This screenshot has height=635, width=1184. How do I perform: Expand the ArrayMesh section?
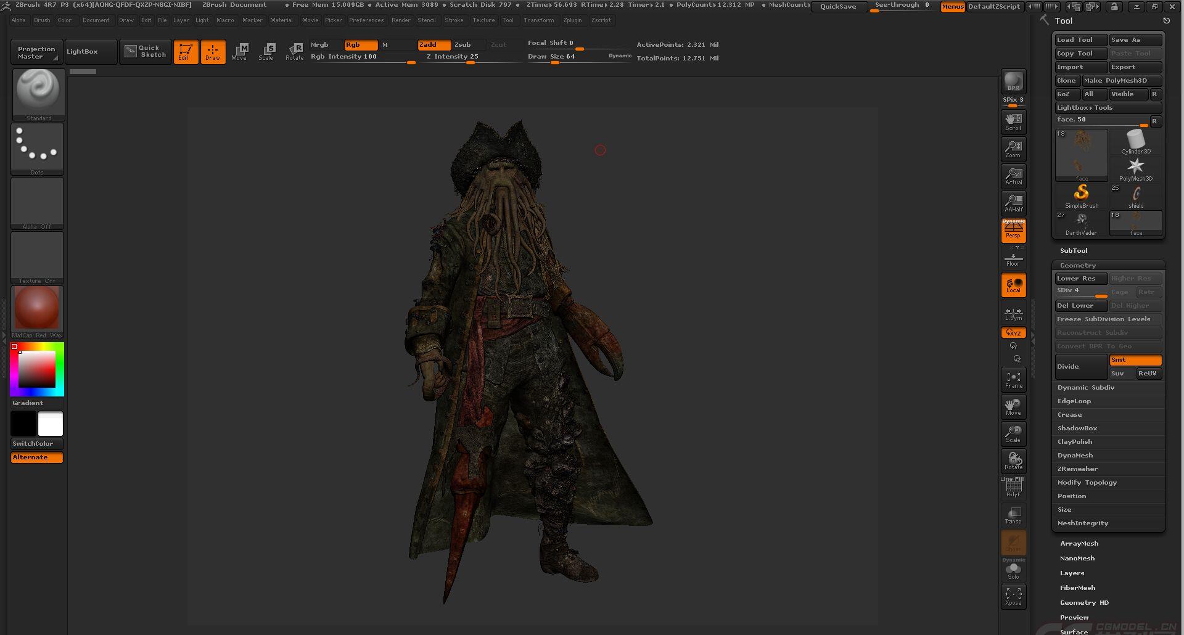[x=1079, y=544]
